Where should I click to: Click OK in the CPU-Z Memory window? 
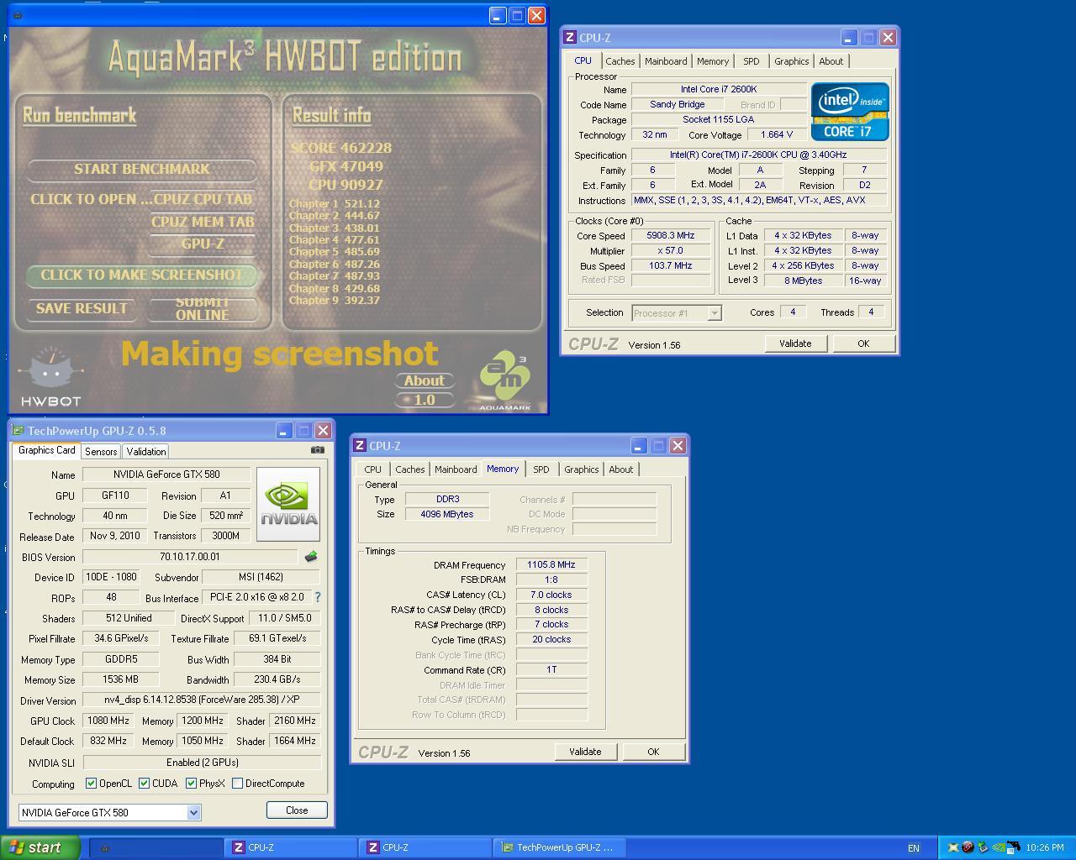[x=653, y=752]
